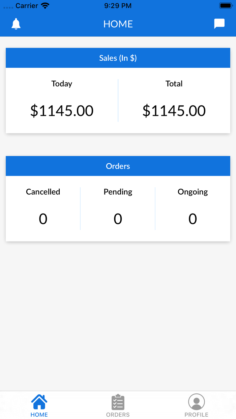Open the chat message icon
Image resolution: width=236 pixels, height=419 pixels.
click(x=219, y=24)
